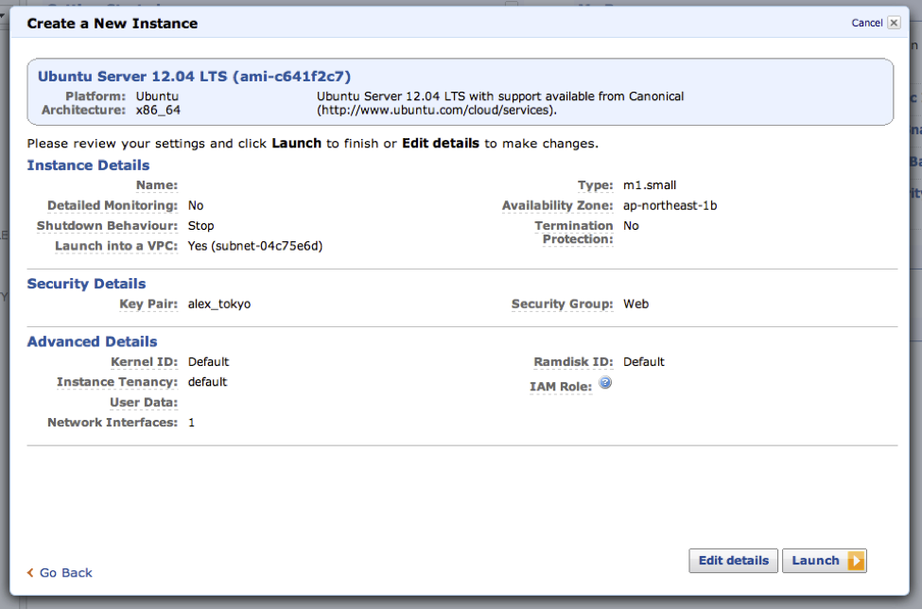Click the User Data label
The image size is (922, 609).
coord(144,402)
